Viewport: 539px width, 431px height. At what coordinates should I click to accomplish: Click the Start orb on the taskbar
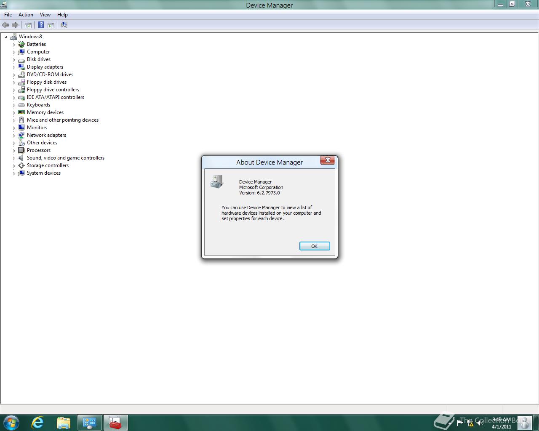tap(11, 422)
